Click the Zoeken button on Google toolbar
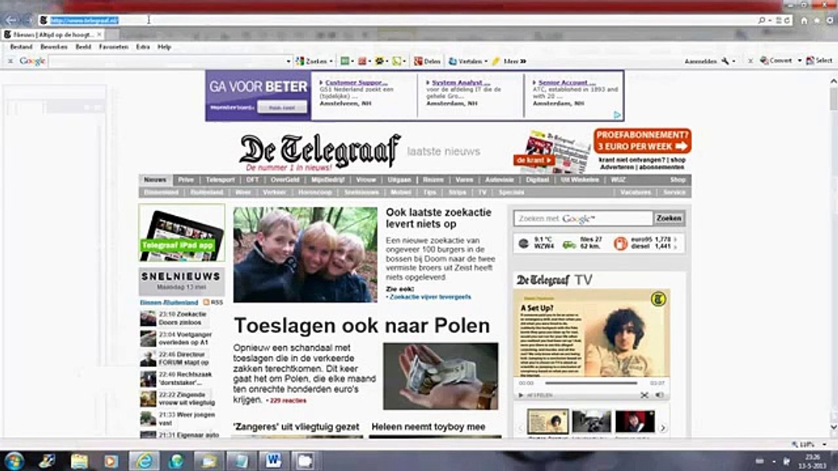Image resolution: width=838 pixels, height=471 pixels. (312, 61)
